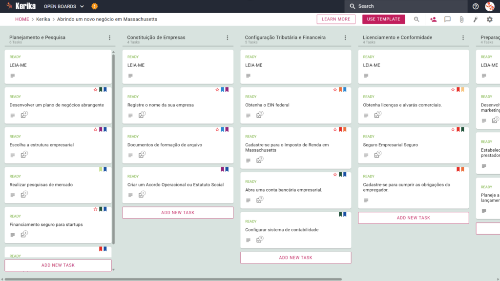The image size is (500, 281).
Task: Click star on Obtenha o EIN federal card
Action: point(335,90)
